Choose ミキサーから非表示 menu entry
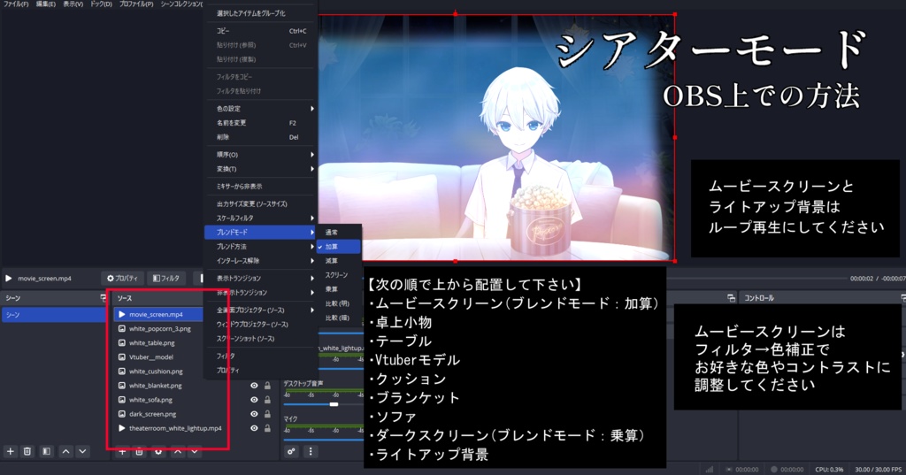The image size is (906, 475). pyautogui.click(x=261, y=187)
